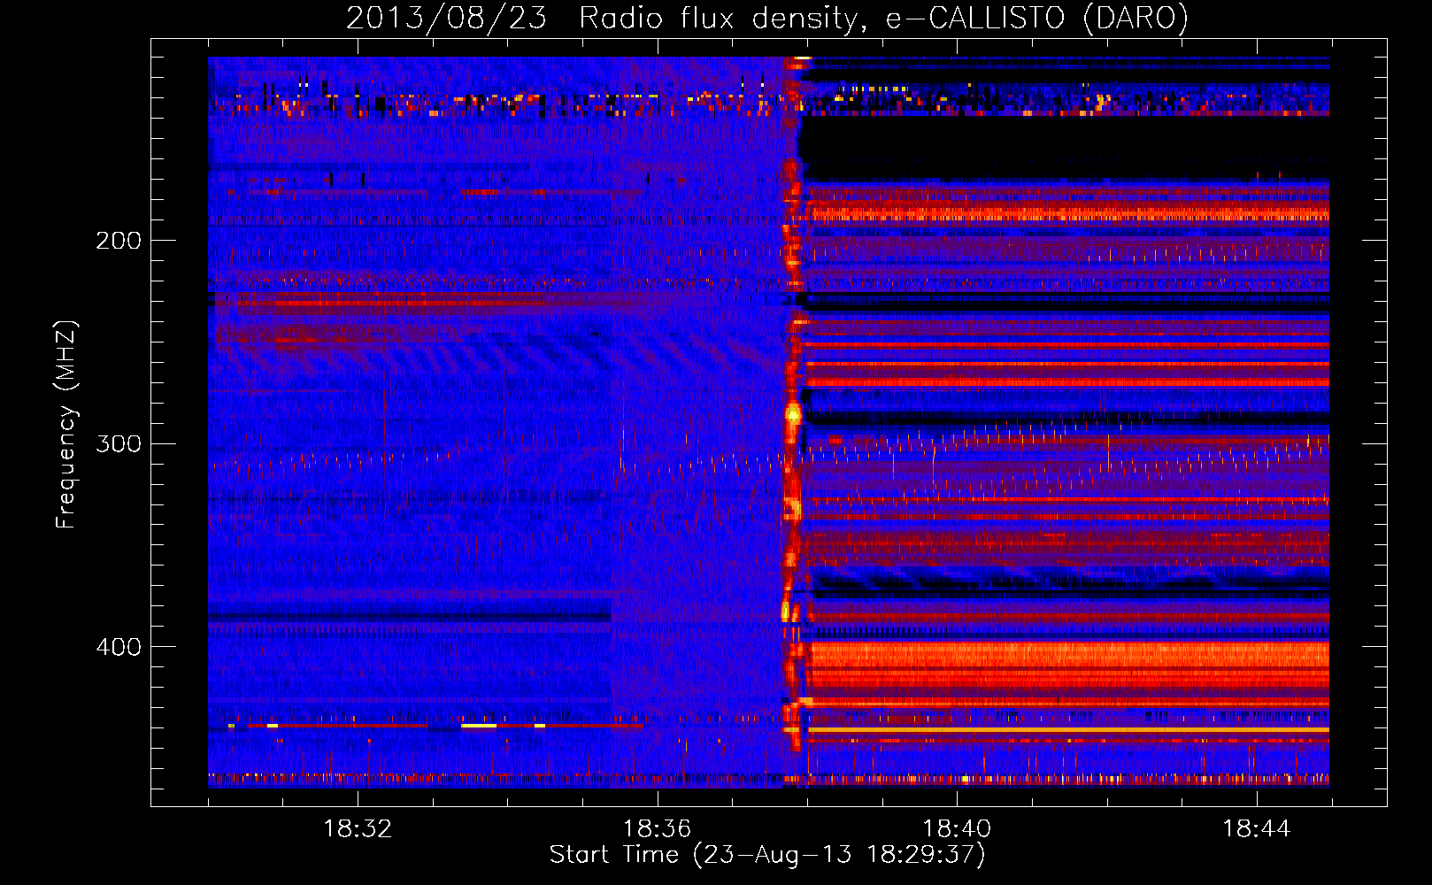
Task: Click the 'Frequency (MHZ)' axis label
Action: [66, 425]
